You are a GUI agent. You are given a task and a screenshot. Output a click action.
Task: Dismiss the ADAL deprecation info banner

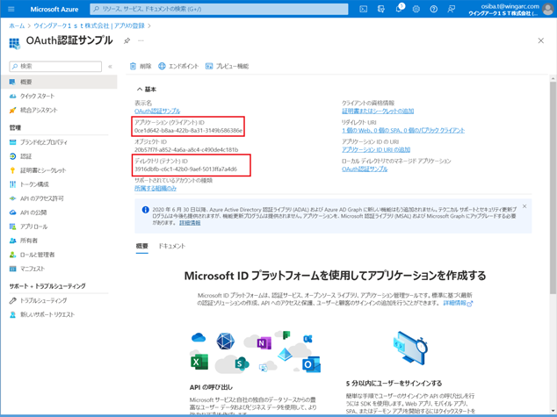click(524, 206)
